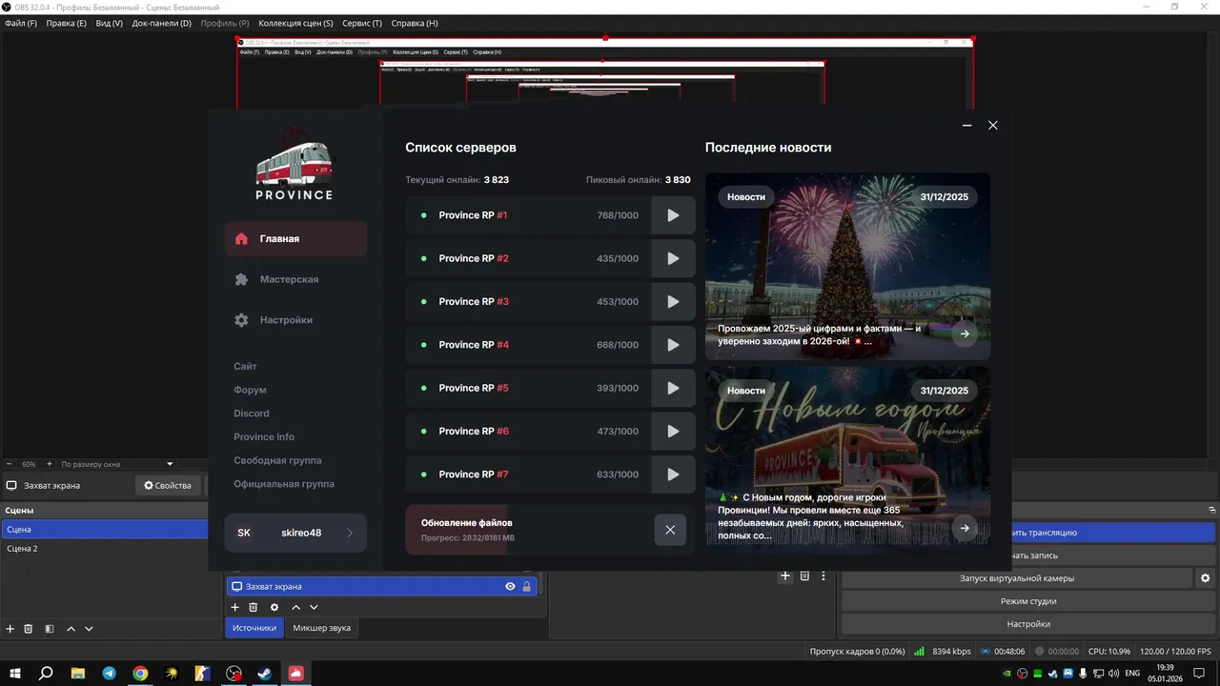
Task: Open the Province Info link
Action: pos(264,437)
